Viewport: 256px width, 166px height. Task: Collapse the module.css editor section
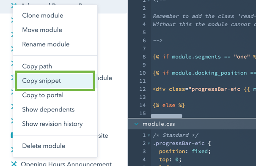coord(136,124)
